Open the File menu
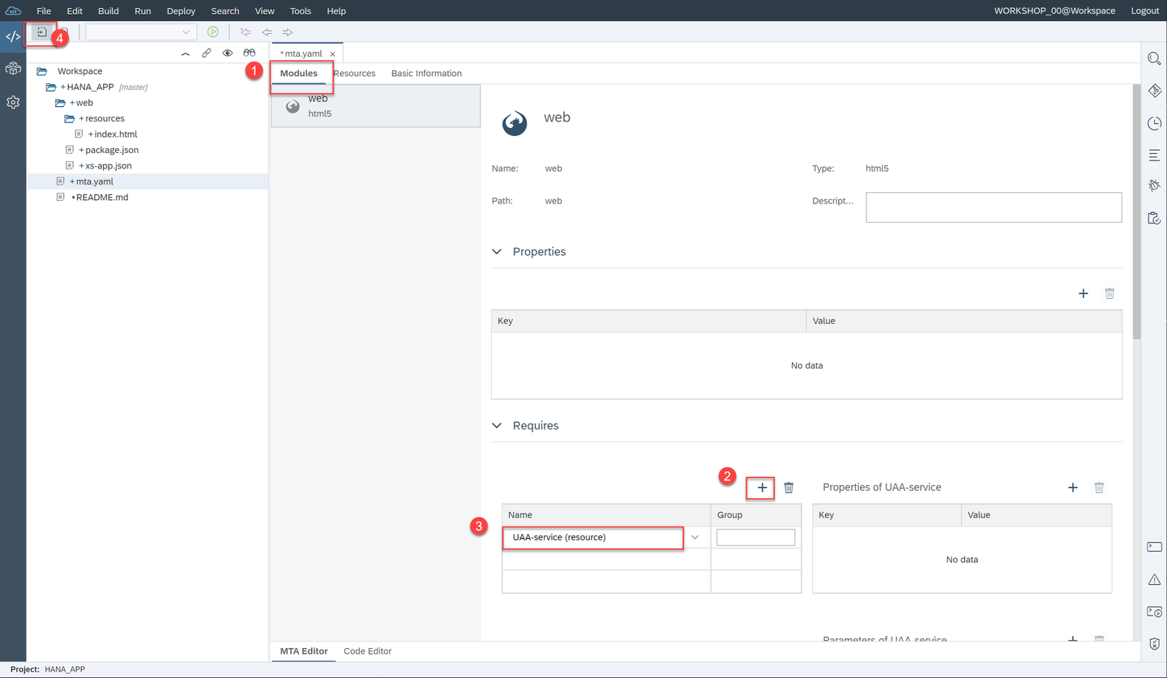Image resolution: width=1167 pixels, height=678 pixels. tap(44, 11)
